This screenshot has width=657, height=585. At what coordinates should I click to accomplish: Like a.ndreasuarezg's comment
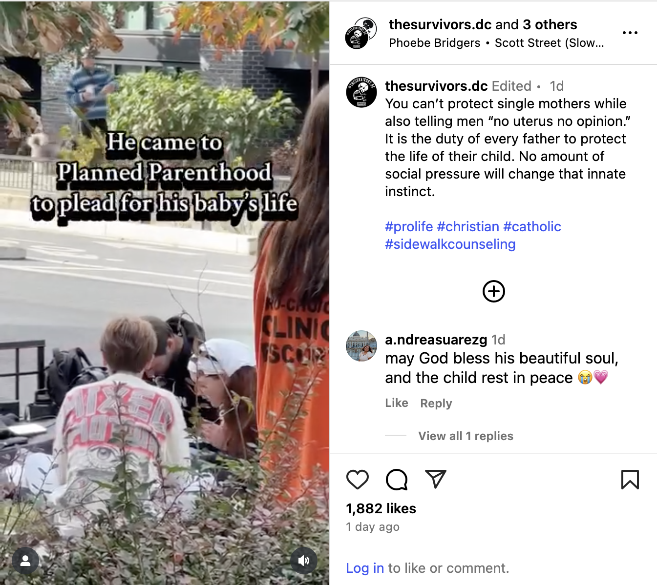coord(397,403)
